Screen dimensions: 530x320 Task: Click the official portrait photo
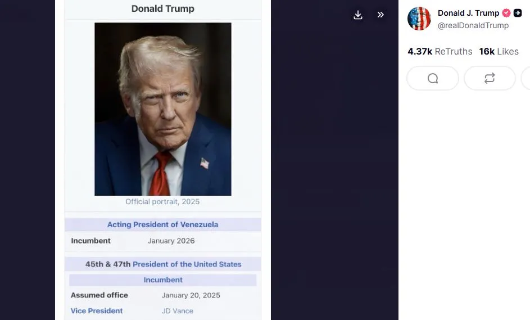point(163,109)
